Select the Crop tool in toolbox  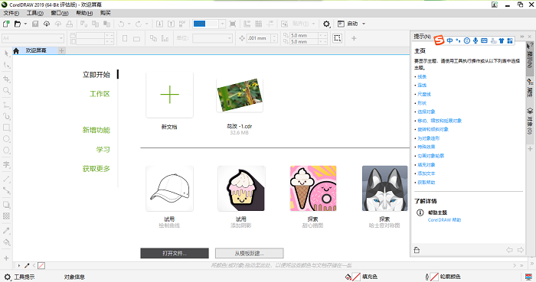(x=6, y=79)
